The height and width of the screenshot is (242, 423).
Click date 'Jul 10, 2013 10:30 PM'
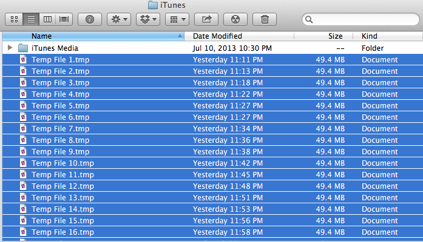[232, 48]
